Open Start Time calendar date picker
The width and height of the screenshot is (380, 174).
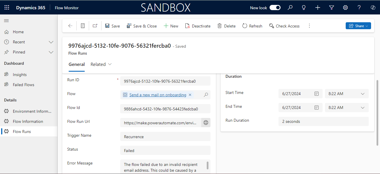pos(316,94)
